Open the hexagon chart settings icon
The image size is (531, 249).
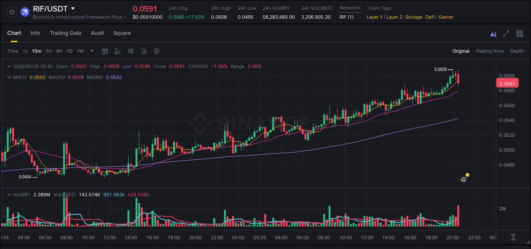[156, 51]
